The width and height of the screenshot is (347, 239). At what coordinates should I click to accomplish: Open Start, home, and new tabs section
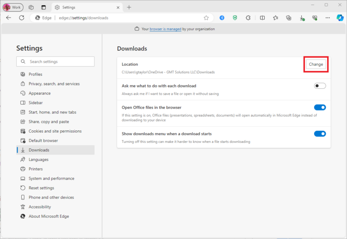point(55,112)
